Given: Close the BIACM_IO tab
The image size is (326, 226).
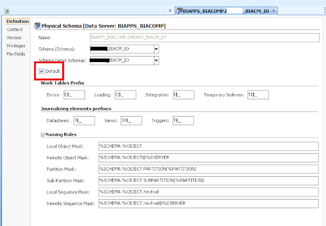Looking at the screenshot, I should pyautogui.click(x=274, y=11).
